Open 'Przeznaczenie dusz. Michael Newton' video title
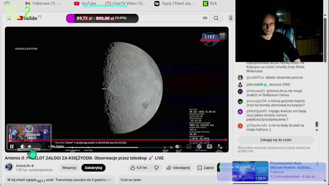Image resolution: width=329 pixels, height=185 pixels. [x=291, y=165]
